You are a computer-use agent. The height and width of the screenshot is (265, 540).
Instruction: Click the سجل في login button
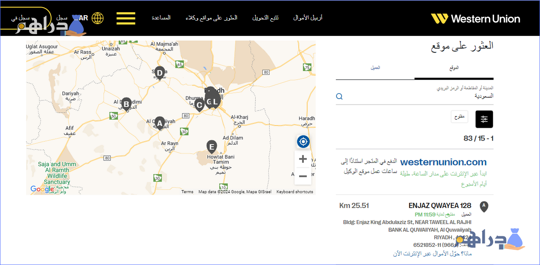coord(25,18)
